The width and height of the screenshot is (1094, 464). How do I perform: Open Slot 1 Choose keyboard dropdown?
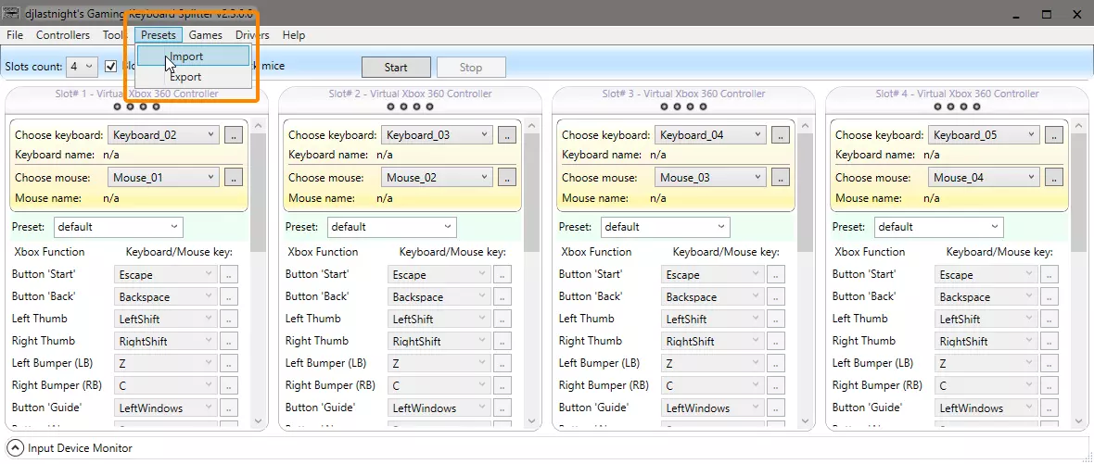pyautogui.click(x=164, y=135)
